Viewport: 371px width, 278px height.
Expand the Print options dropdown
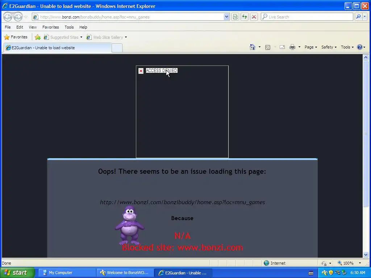point(299,47)
